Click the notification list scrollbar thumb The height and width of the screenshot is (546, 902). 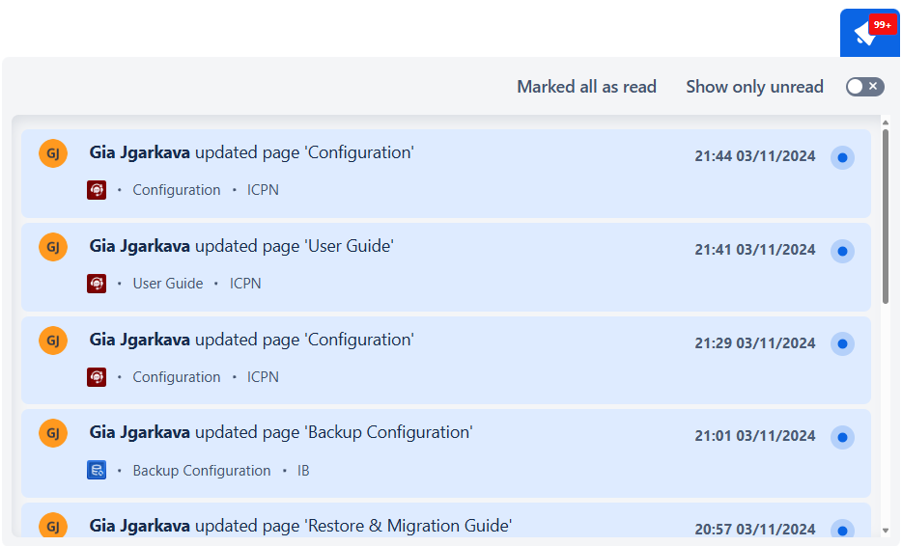click(886, 217)
